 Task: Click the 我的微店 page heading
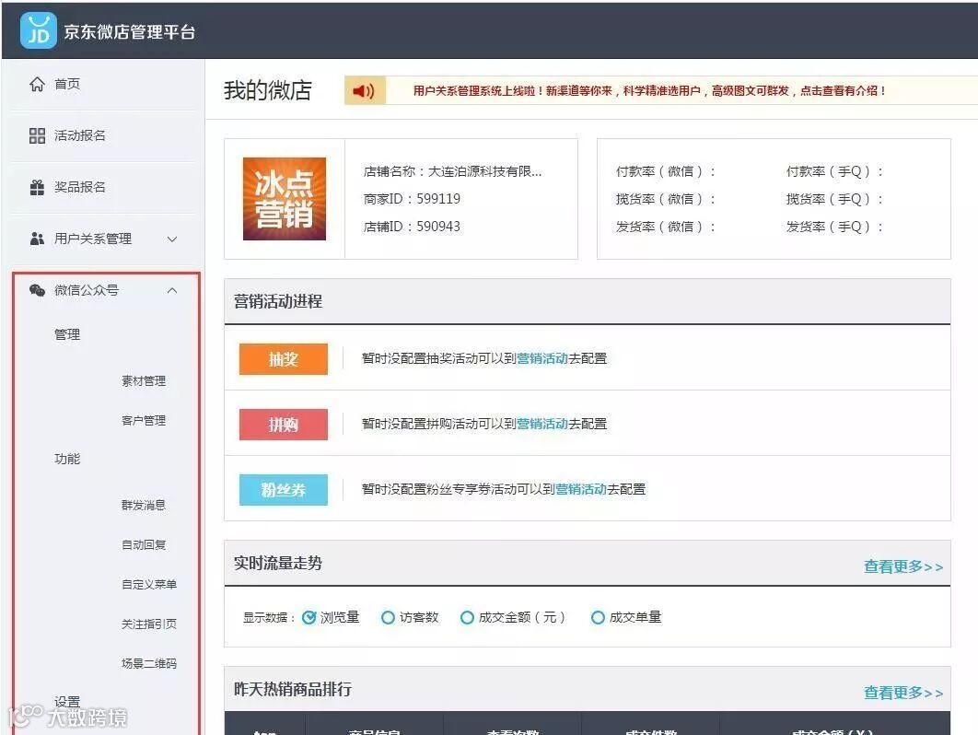268,91
